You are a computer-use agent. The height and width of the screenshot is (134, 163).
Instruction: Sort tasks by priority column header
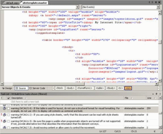(1, 98)
